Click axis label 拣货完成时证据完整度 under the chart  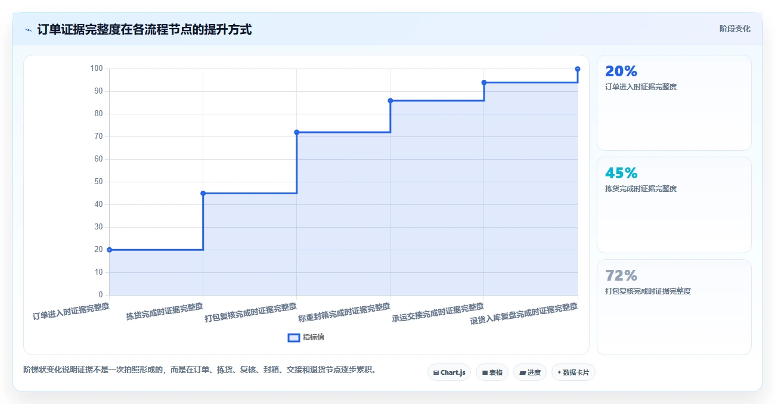point(165,312)
